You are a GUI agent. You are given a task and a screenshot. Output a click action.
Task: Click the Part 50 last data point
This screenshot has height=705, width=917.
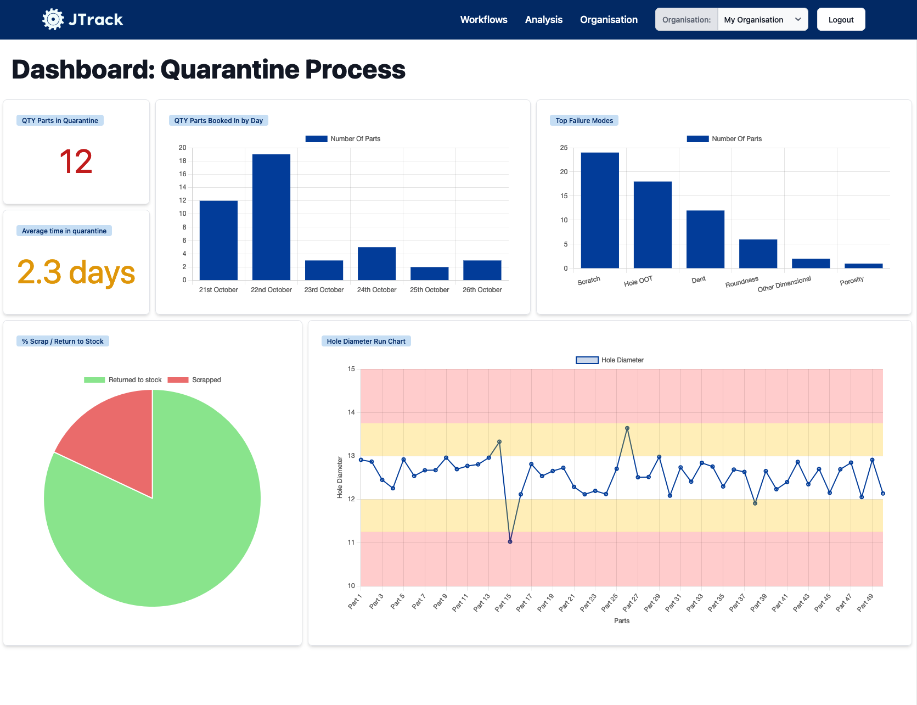(x=883, y=494)
